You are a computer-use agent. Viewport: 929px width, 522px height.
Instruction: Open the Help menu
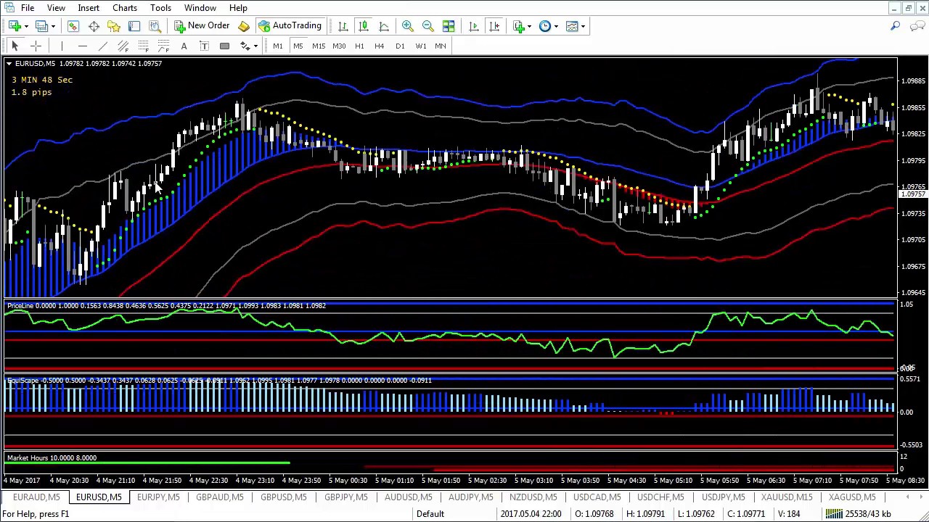pos(238,8)
